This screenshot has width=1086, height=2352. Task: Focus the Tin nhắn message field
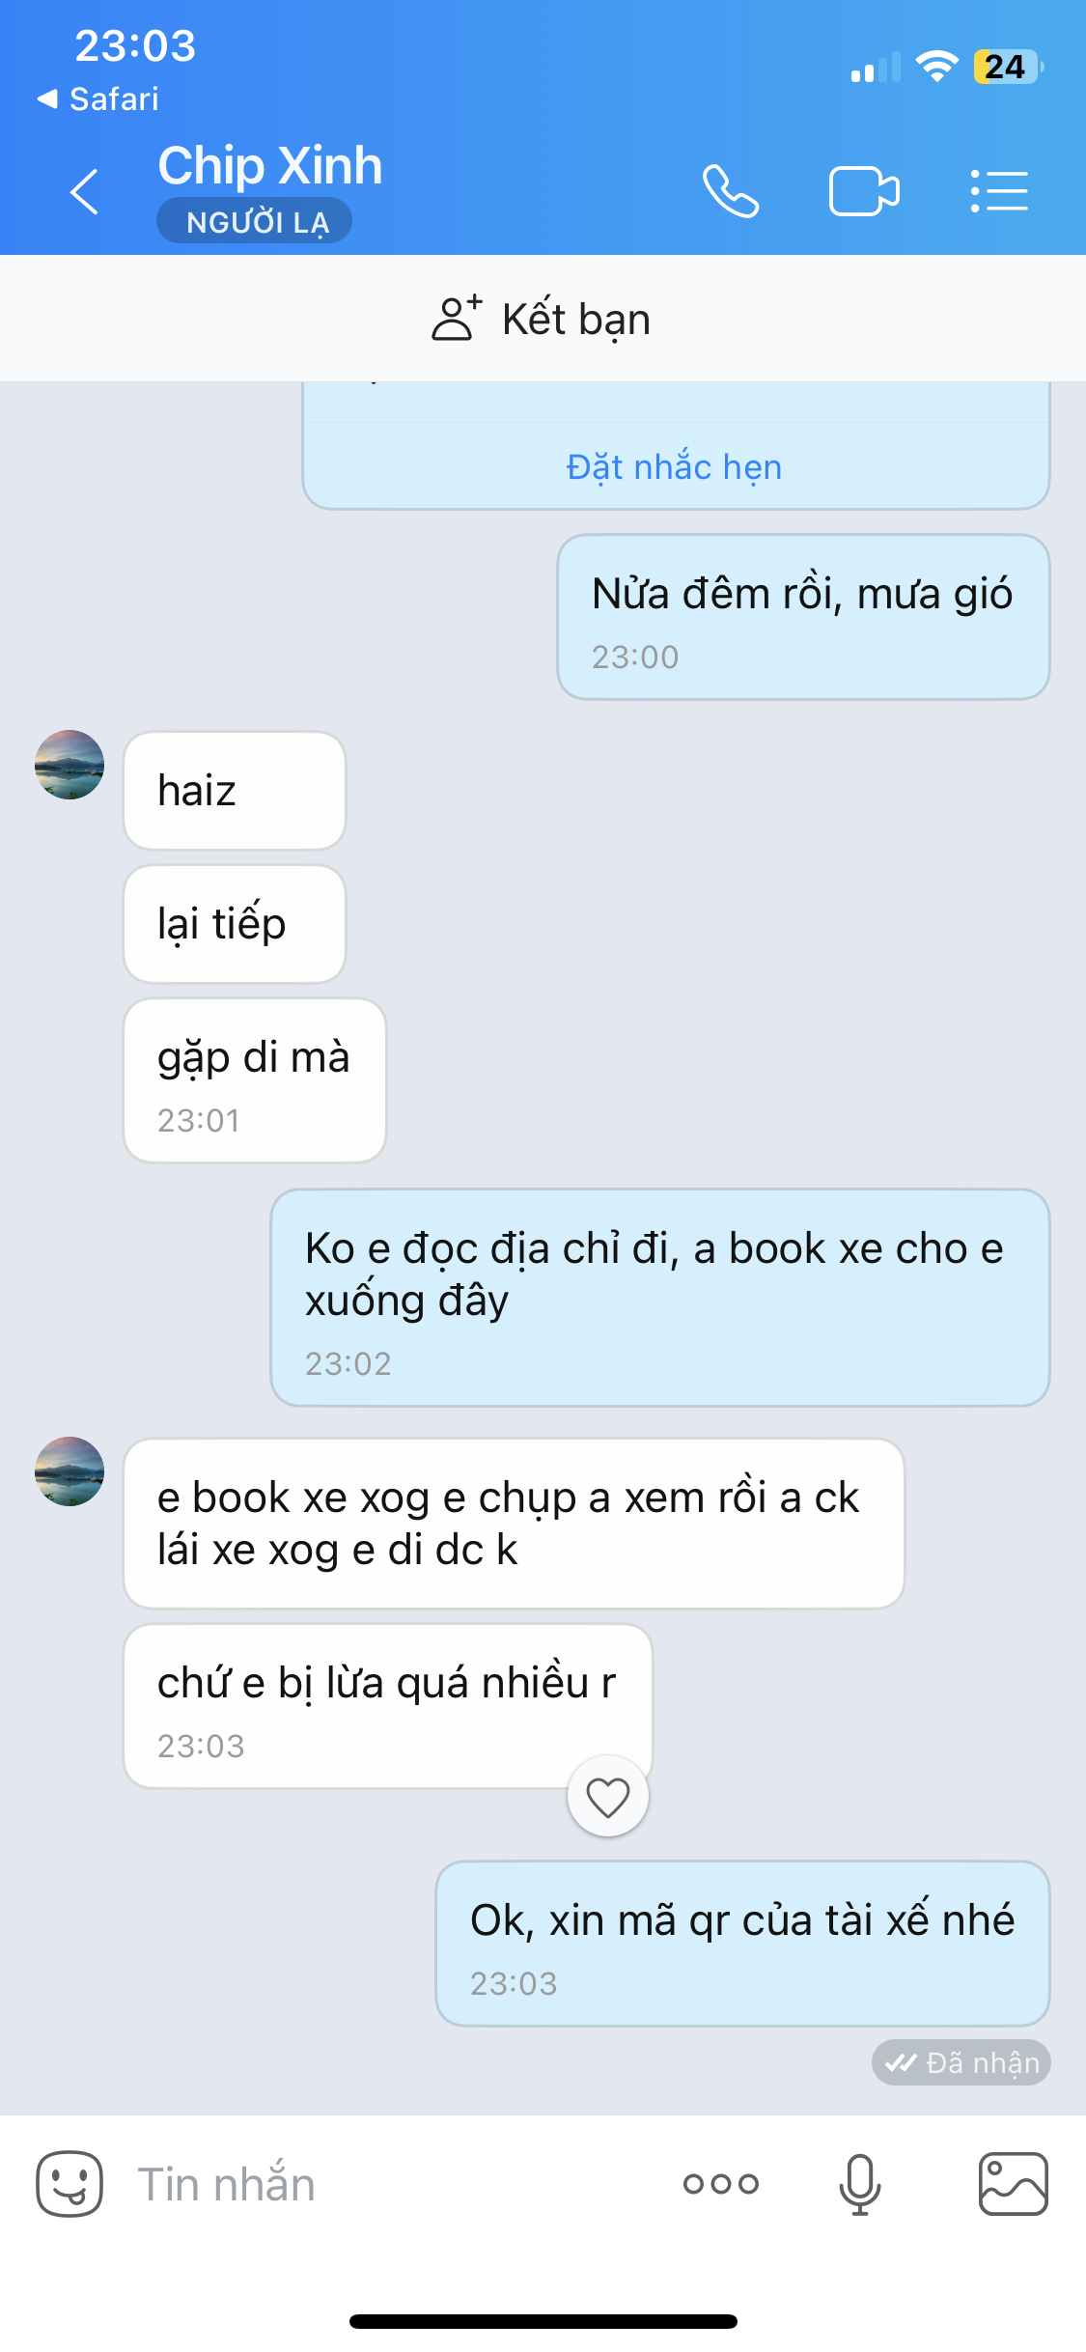click(386, 2184)
